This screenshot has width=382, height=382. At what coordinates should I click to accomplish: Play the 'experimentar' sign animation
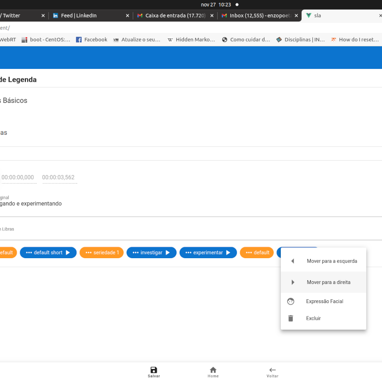pos(228,252)
